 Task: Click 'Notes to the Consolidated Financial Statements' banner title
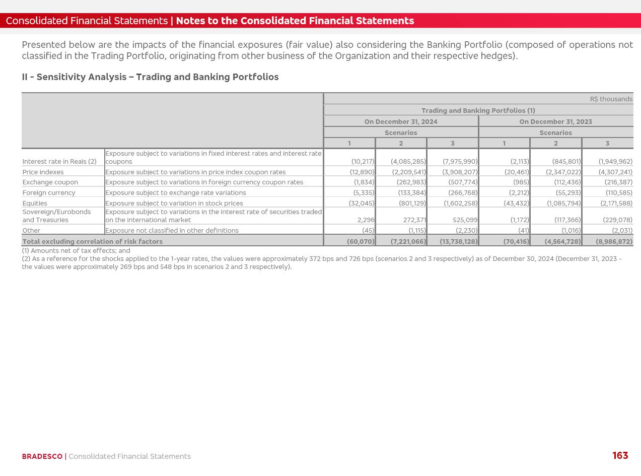(x=295, y=21)
